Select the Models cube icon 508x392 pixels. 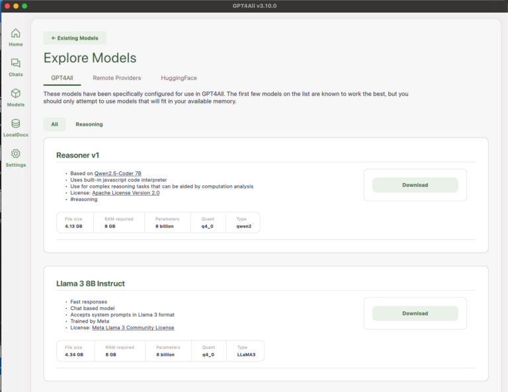point(16,94)
